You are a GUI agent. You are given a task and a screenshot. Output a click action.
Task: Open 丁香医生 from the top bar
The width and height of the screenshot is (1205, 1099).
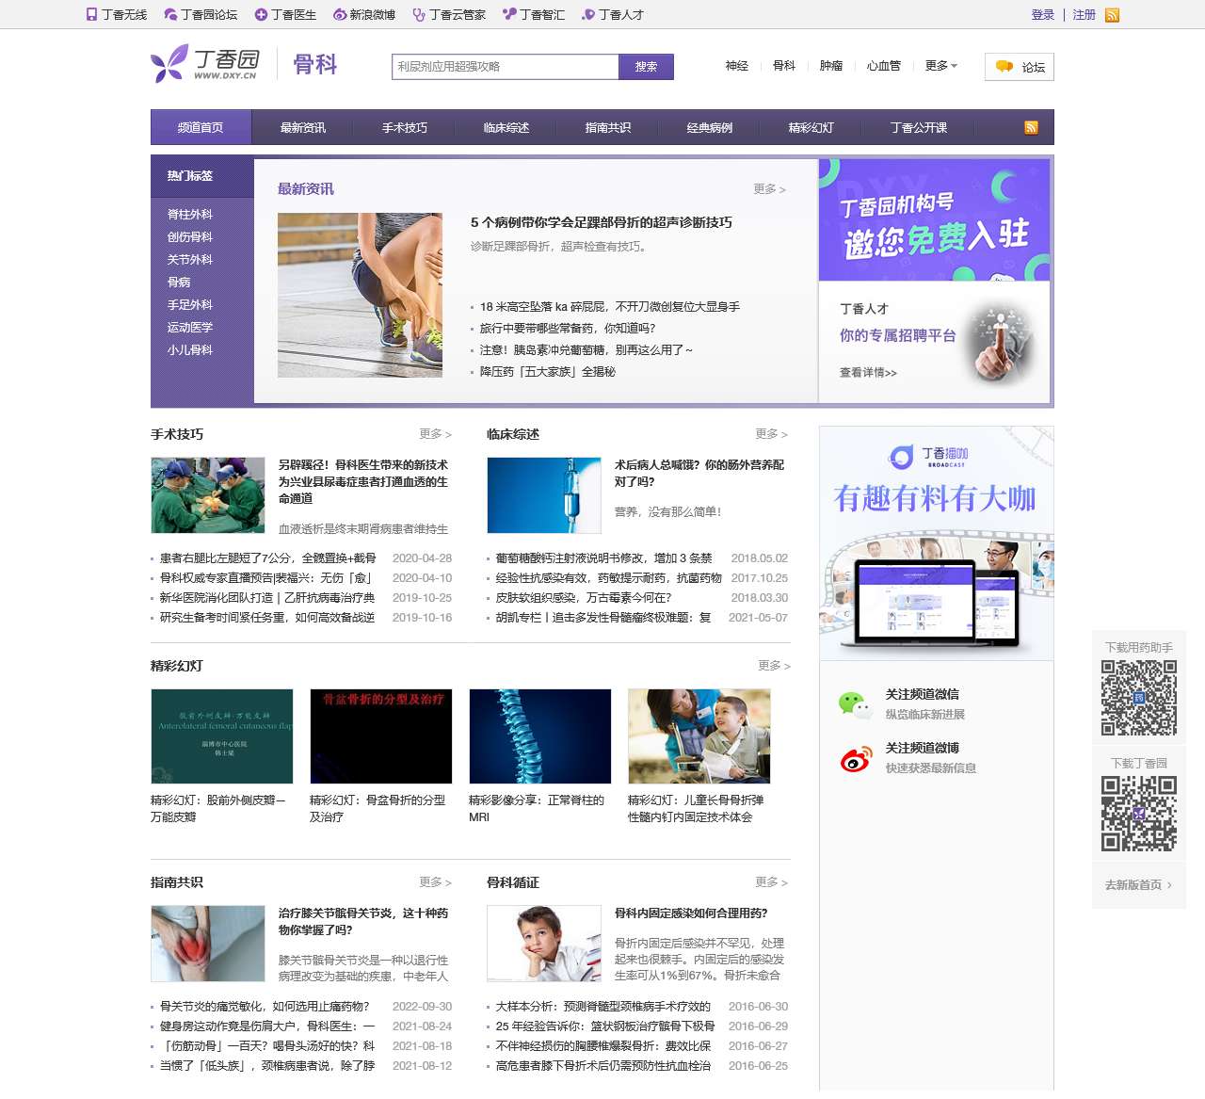pos(285,15)
